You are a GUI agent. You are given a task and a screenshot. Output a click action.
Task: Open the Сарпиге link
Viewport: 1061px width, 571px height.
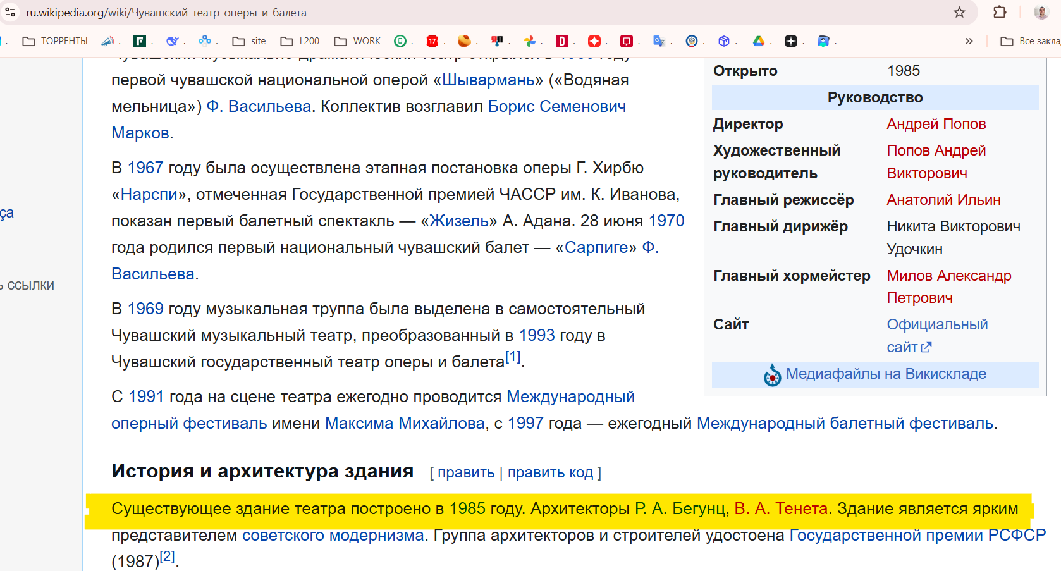[x=596, y=247]
